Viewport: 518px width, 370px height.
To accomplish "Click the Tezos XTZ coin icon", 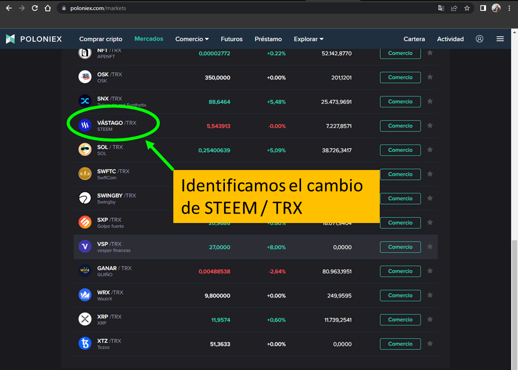I will point(85,343).
